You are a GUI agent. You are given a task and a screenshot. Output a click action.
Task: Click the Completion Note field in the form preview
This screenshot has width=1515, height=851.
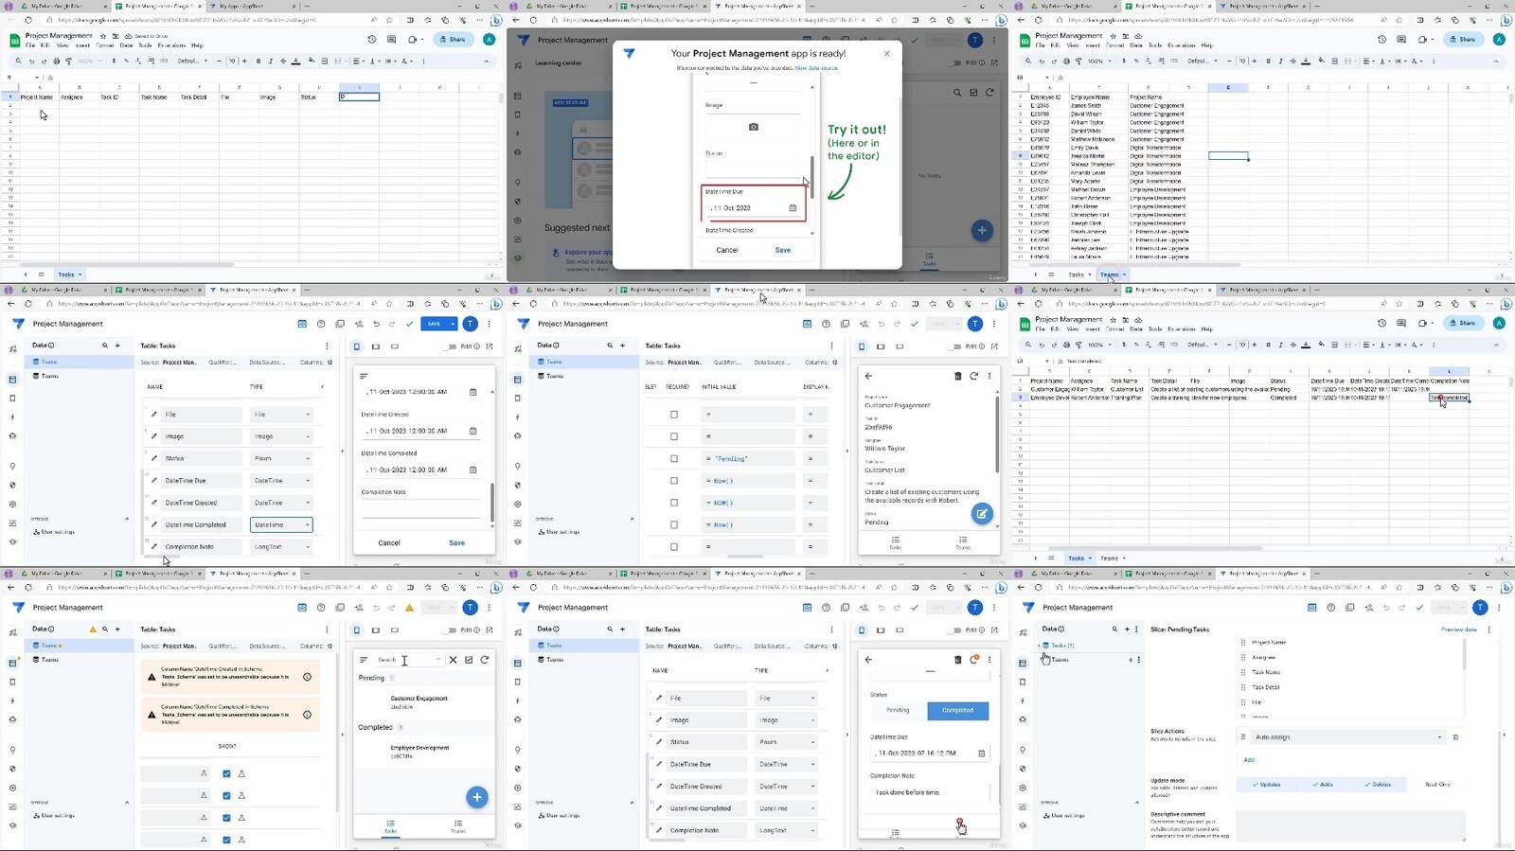(x=420, y=508)
